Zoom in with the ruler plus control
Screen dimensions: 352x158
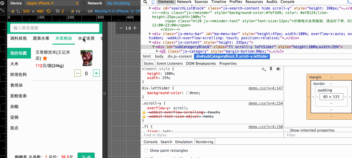[135, 28]
